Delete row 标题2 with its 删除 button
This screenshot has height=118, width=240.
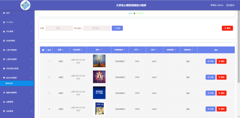[x=221, y=77]
